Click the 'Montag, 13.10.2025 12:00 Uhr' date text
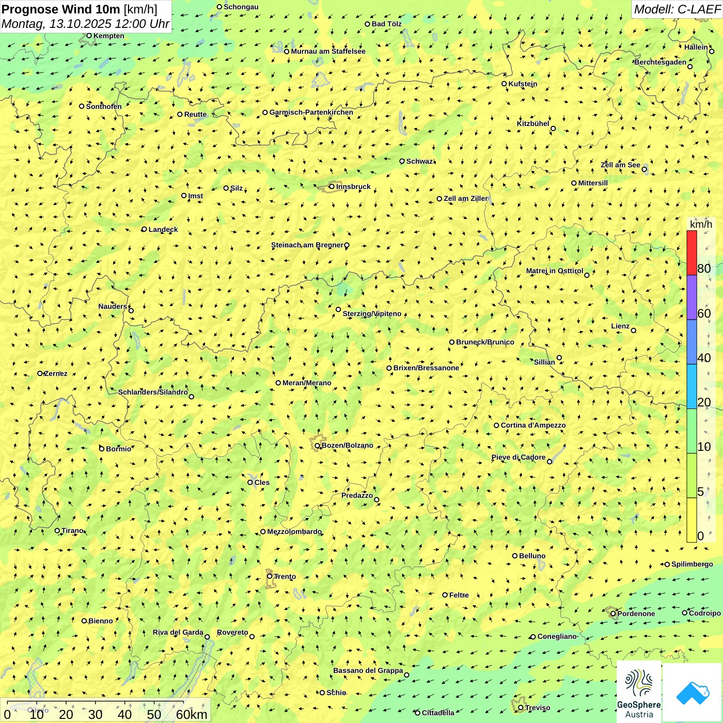Image resolution: width=723 pixels, height=723 pixels. click(85, 23)
